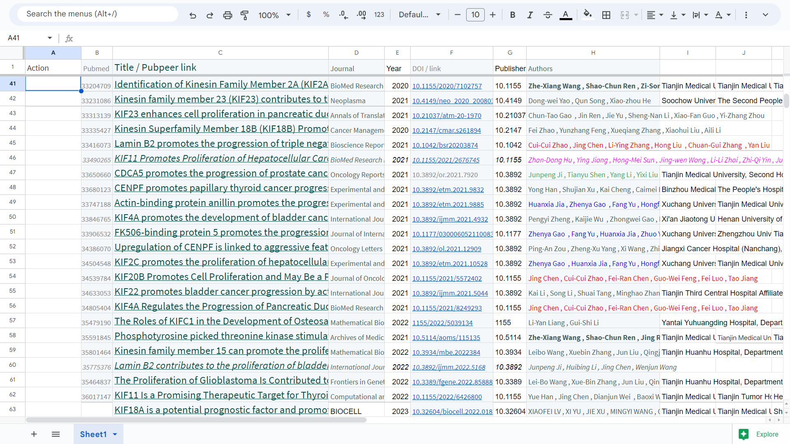Open the Name box dropdown arrow

50,38
